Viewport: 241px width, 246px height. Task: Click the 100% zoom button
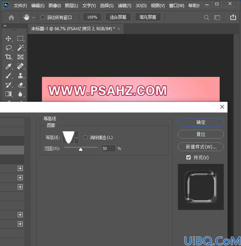tap(92, 17)
